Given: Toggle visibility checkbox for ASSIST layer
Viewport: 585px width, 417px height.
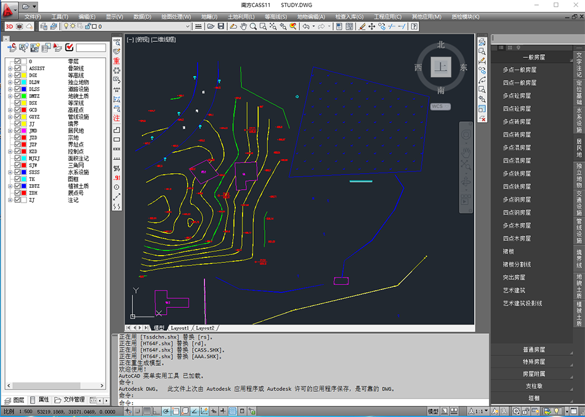Looking at the screenshot, I should [x=17, y=68].
